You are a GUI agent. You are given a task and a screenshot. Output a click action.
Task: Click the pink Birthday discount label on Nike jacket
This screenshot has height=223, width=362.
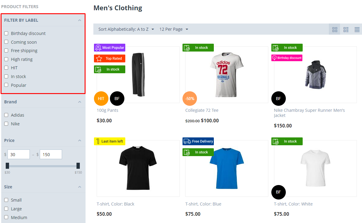coord(287,58)
